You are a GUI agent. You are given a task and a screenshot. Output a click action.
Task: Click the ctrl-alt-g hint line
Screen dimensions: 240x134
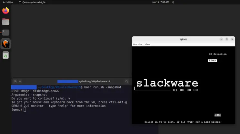pos(69,102)
